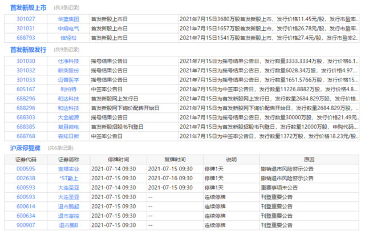Open the 中熔电气 stock link
This screenshot has width=365, height=231.
(69, 28)
